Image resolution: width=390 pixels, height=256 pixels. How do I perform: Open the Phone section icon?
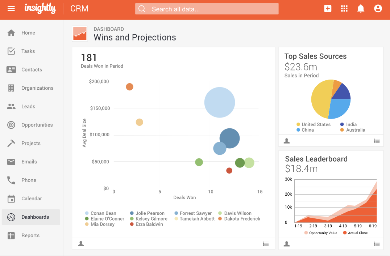(12, 180)
